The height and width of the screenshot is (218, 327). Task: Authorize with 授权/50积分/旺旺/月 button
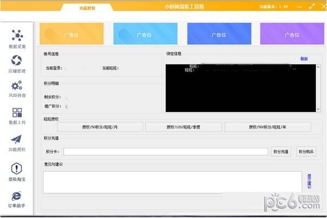point(100,127)
